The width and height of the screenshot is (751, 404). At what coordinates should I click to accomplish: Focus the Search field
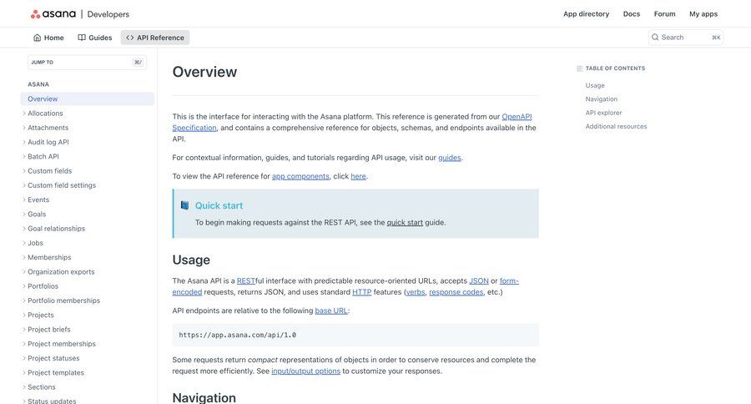tap(685, 37)
